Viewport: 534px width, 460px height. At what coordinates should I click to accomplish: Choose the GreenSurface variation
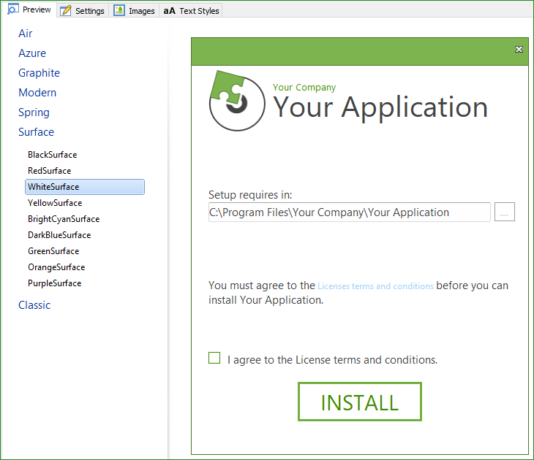(x=53, y=251)
